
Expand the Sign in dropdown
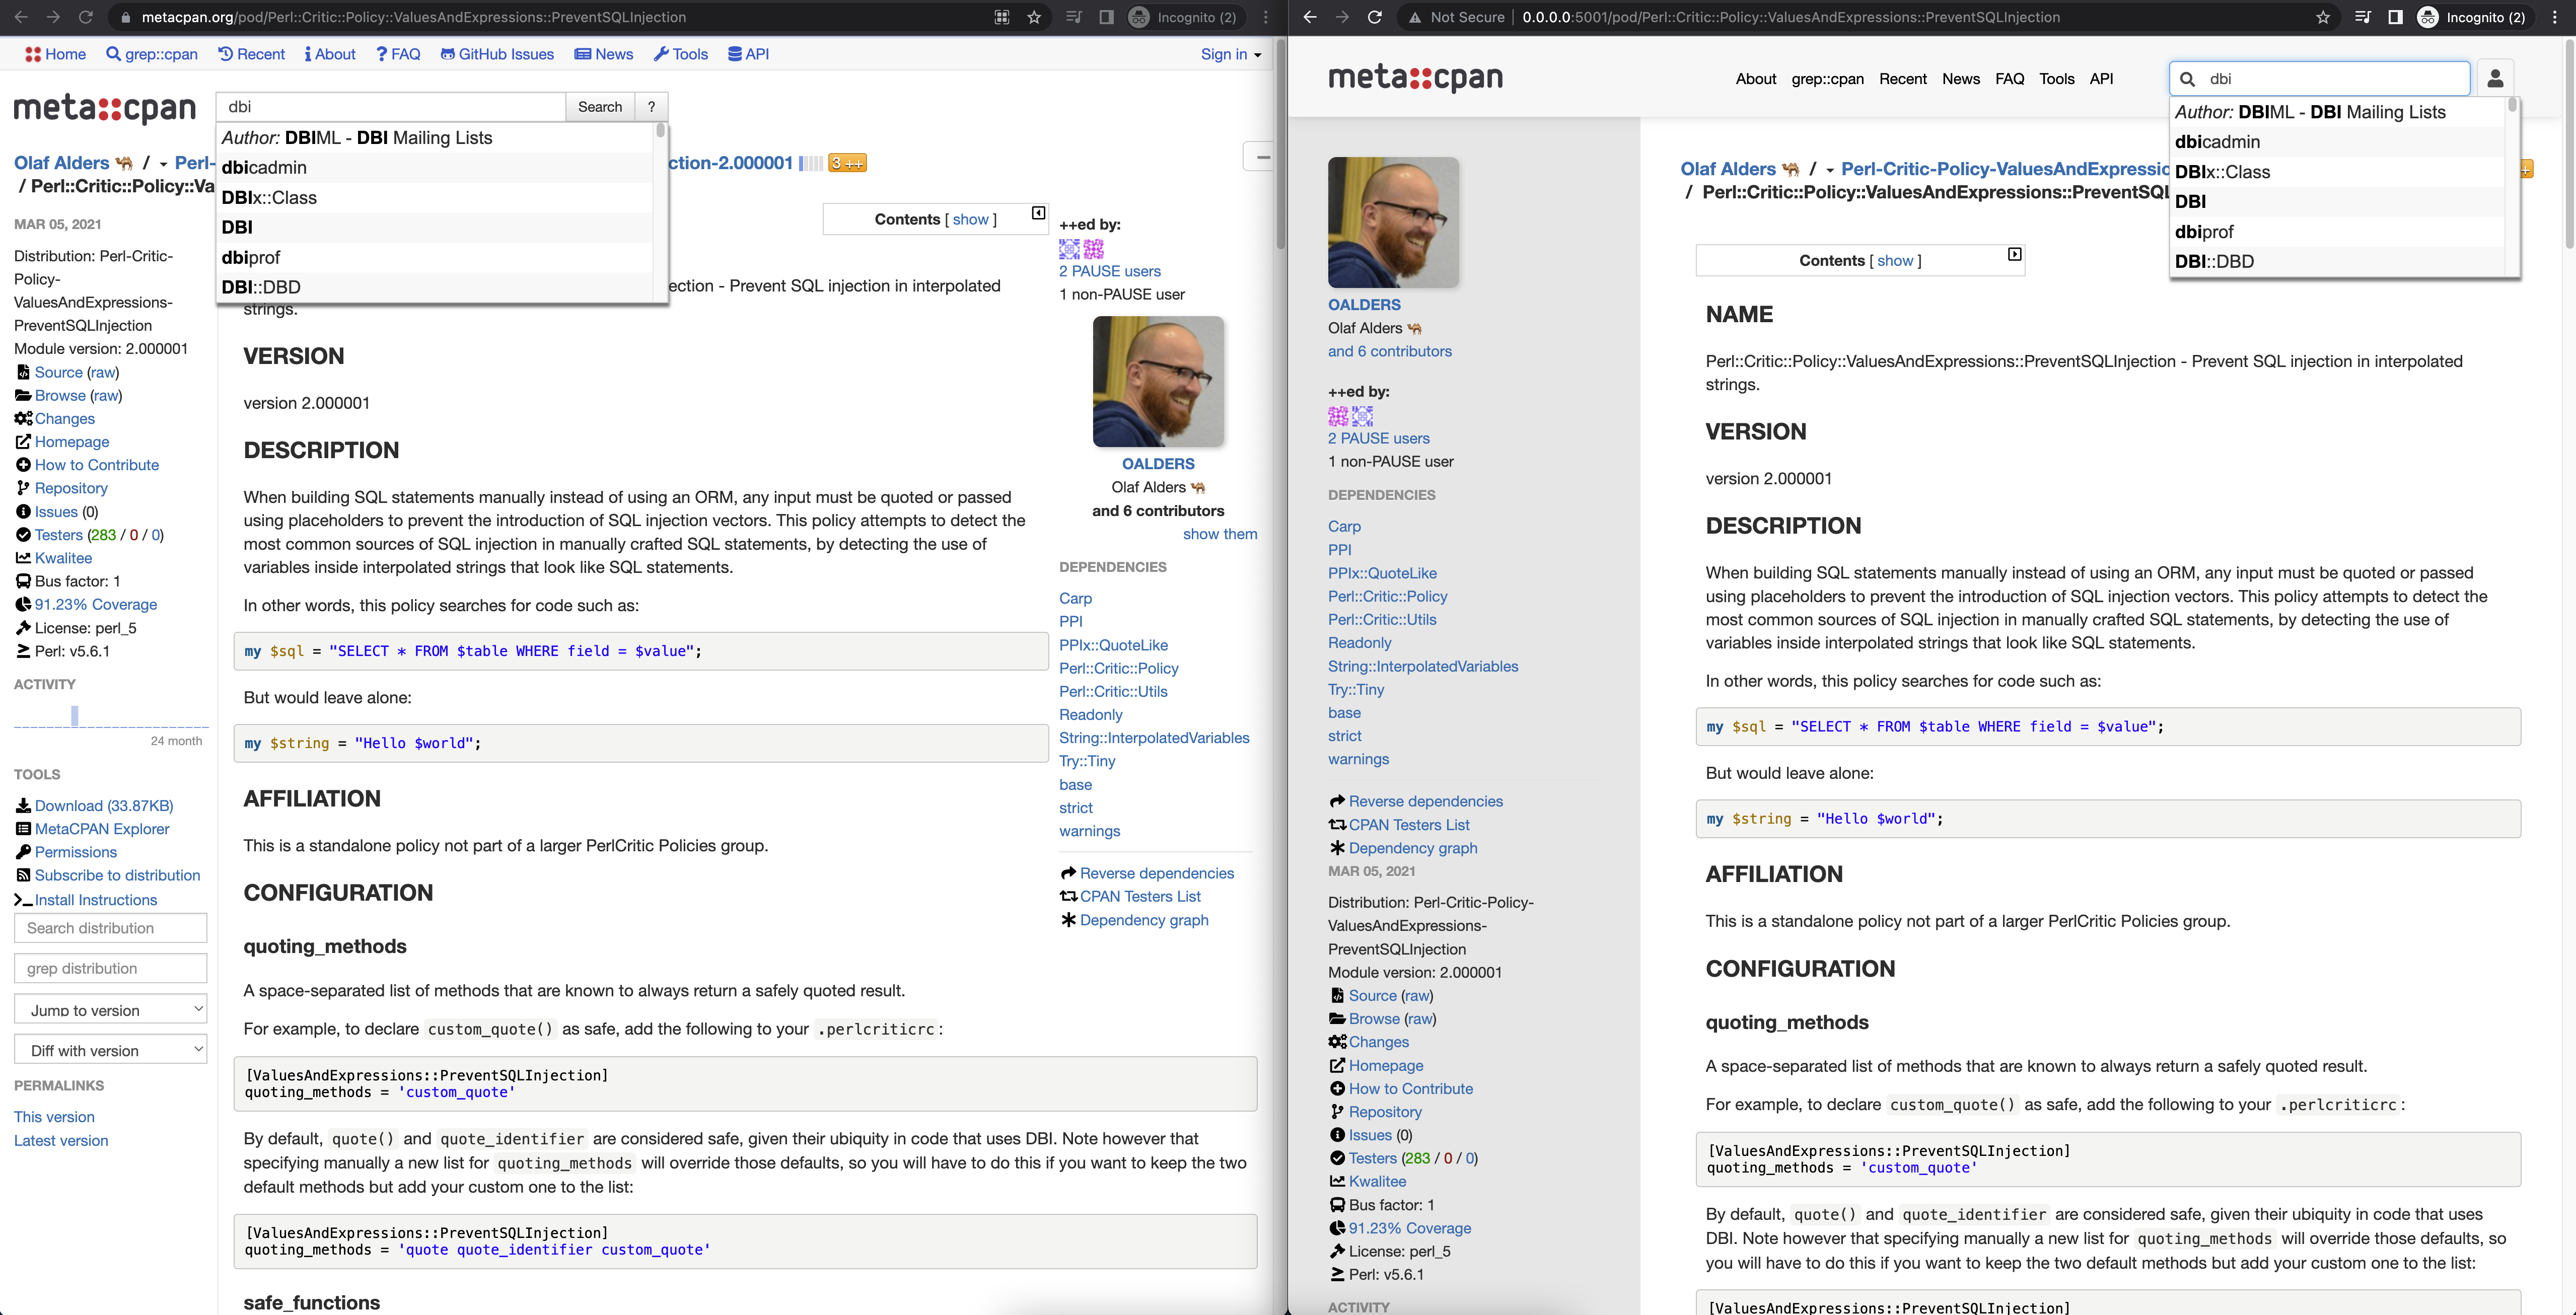pyautogui.click(x=1230, y=54)
